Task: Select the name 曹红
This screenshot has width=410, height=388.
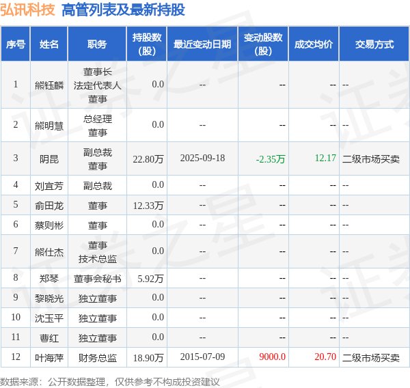Action: (x=49, y=338)
